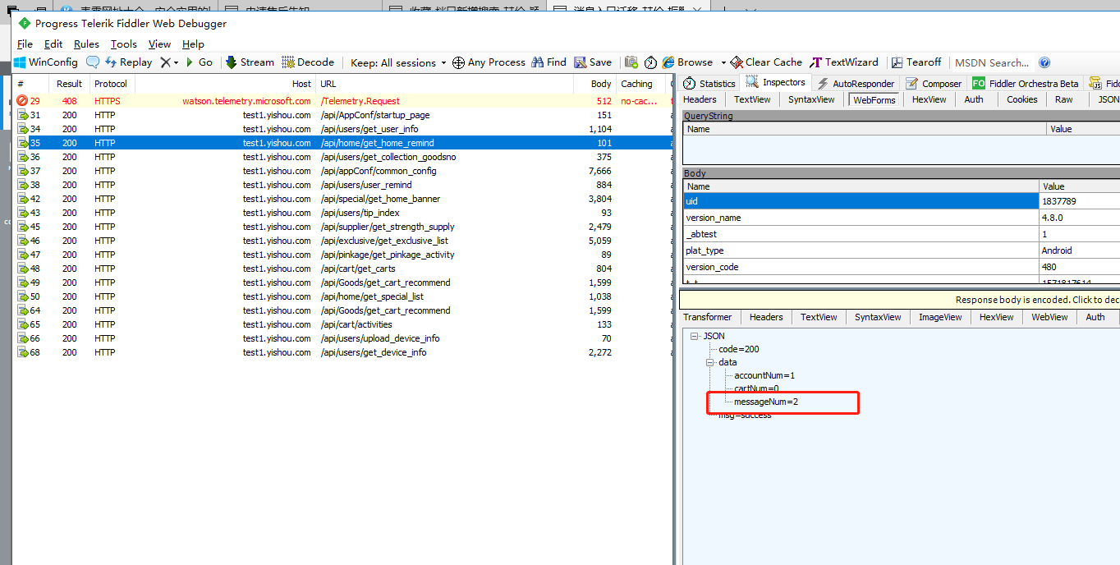
Task: Select session /api/pinkage/get_pinkage_activity
Action: (342, 255)
